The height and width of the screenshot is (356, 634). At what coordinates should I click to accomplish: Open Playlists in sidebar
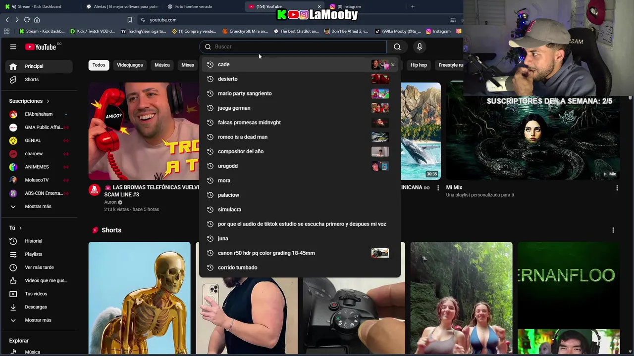point(40,254)
